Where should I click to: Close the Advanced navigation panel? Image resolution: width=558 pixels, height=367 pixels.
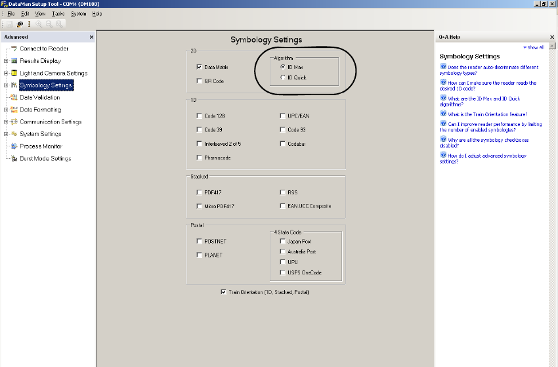click(91, 37)
